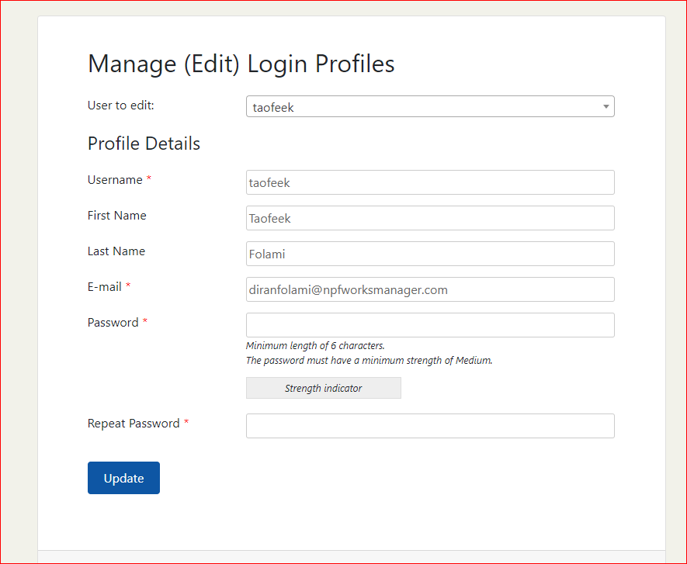Click the Last Name label
This screenshot has height=564, width=687.
tap(116, 251)
